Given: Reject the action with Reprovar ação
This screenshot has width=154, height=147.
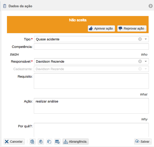Looking at the screenshot, I should click(132, 28).
